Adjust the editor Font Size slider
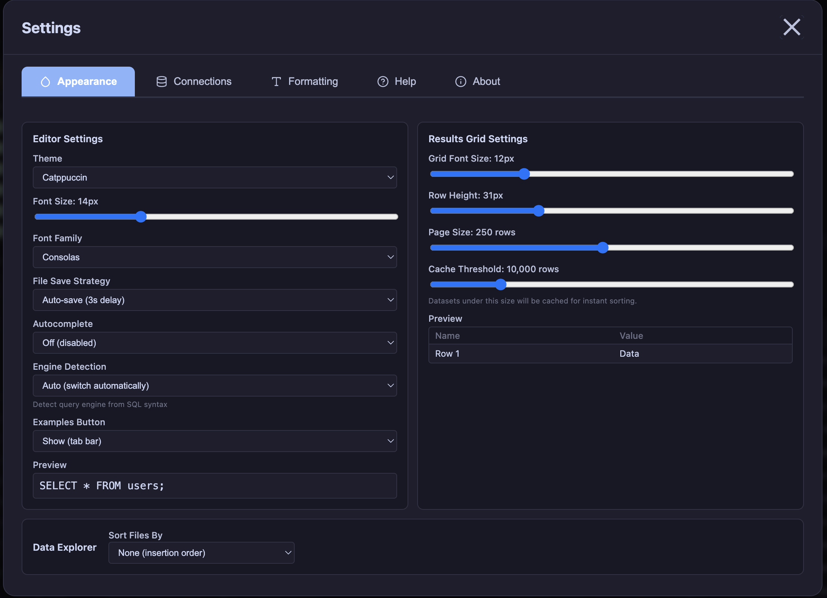The width and height of the screenshot is (827, 598). 141,217
